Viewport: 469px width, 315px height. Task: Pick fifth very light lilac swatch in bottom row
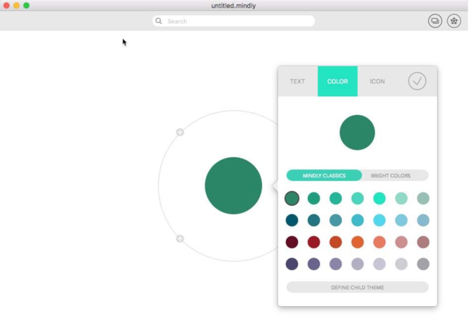tap(379, 264)
